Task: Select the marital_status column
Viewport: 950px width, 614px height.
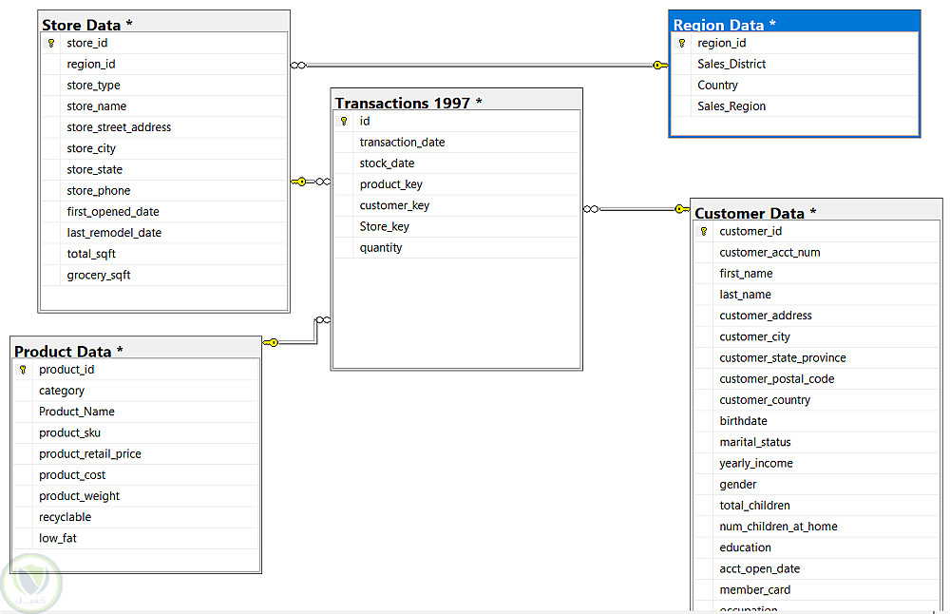Action: [x=817, y=443]
